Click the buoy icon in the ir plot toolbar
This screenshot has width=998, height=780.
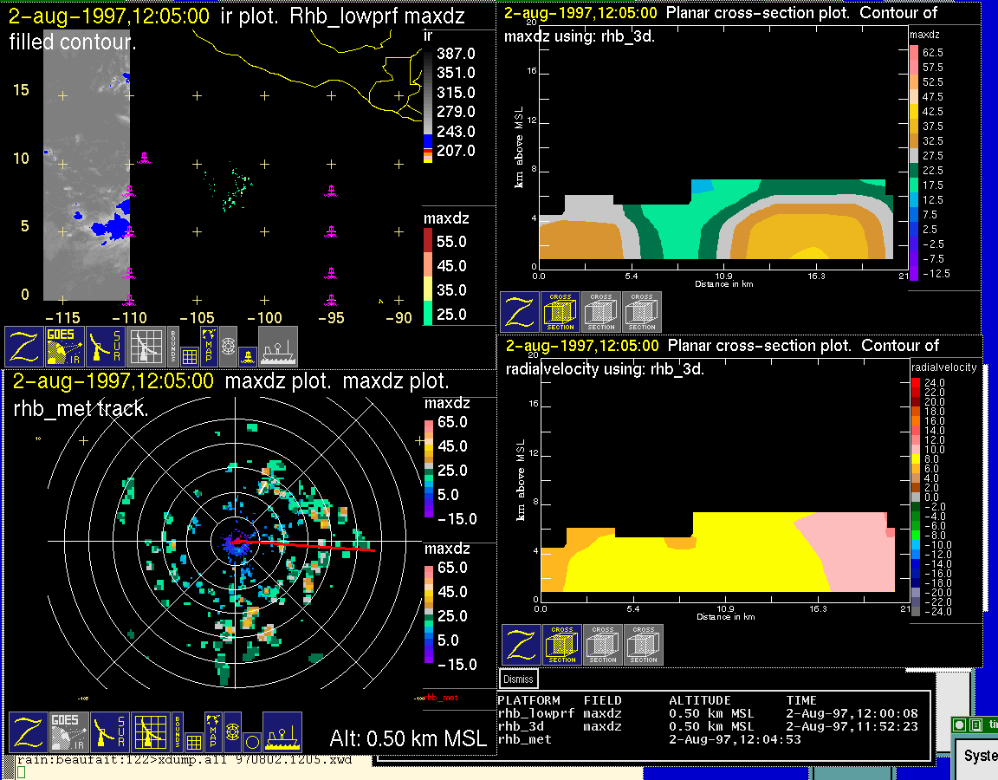pyautogui.click(x=246, y=354)
